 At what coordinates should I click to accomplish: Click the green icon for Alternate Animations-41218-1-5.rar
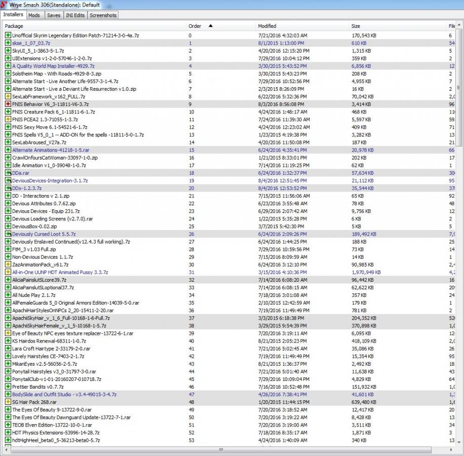point(8,150)
